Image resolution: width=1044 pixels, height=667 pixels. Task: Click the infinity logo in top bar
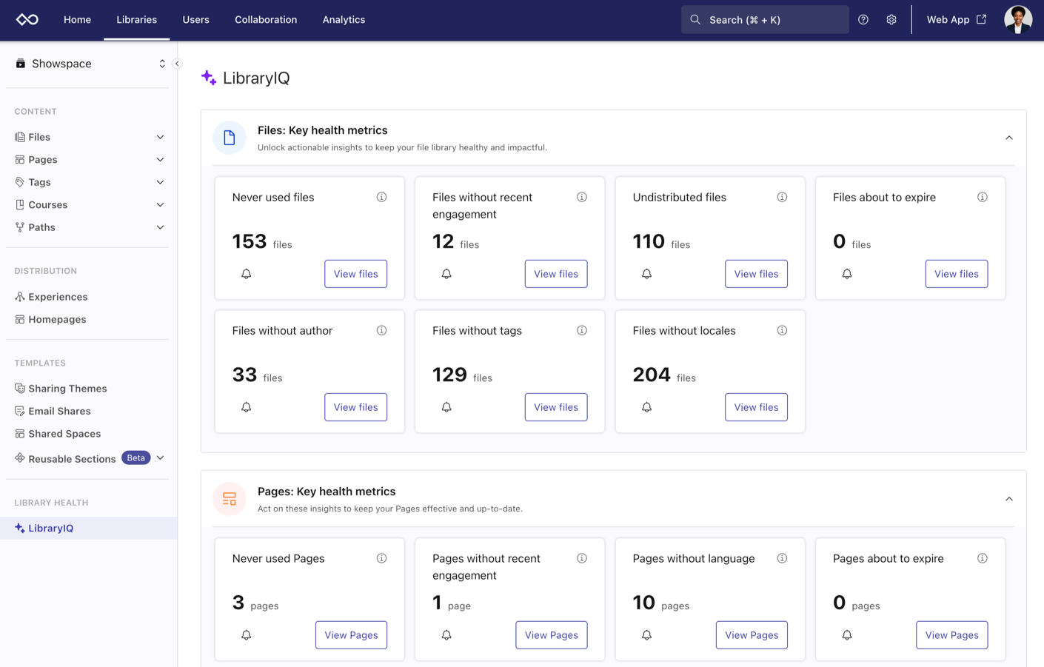click(x=27, y=20)
